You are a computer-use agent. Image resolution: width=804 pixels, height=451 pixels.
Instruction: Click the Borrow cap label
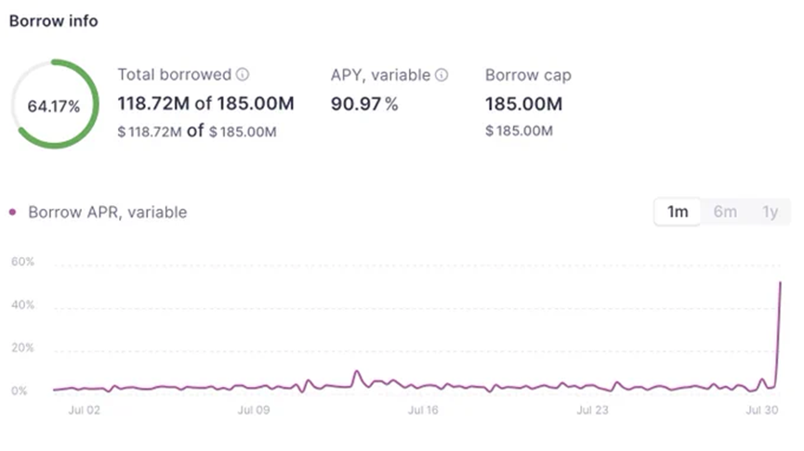[x=528, y=75]
